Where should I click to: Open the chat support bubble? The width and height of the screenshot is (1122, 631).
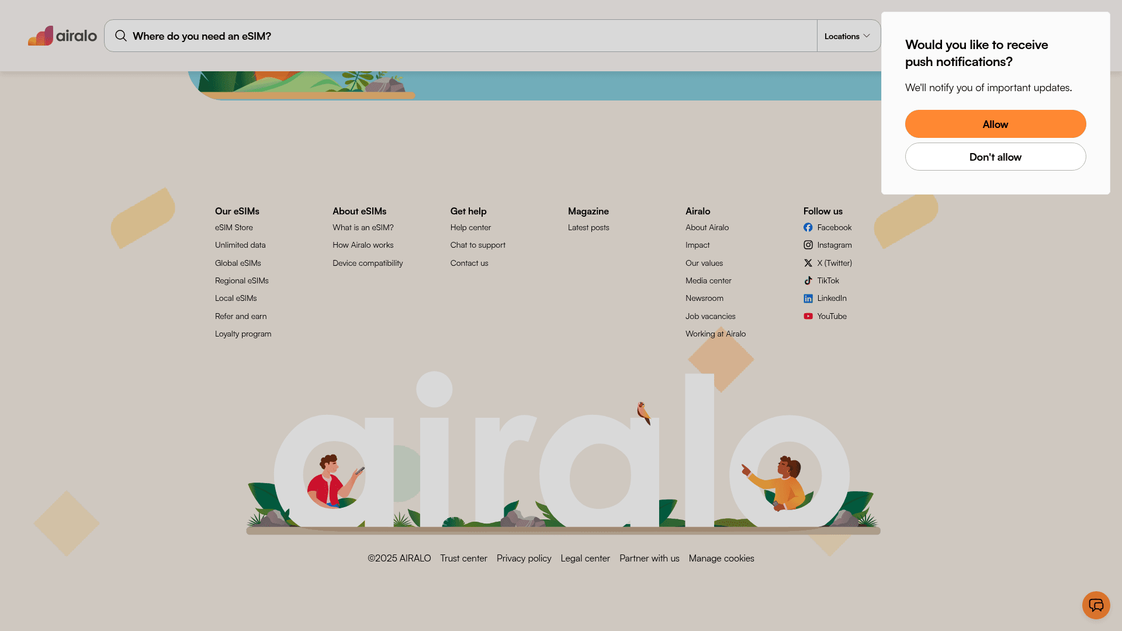point(1096,605)
